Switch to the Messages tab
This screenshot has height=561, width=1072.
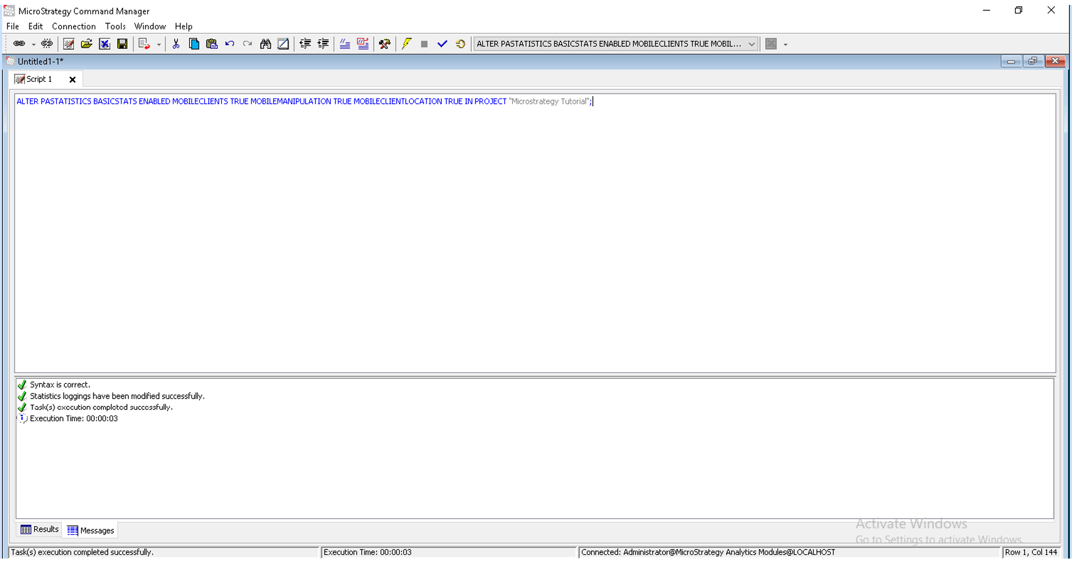pos(91,530)
